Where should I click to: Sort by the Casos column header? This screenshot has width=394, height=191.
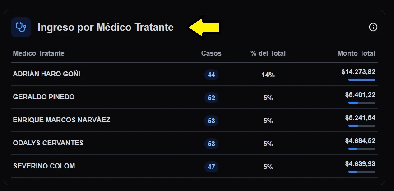point(211,53)
